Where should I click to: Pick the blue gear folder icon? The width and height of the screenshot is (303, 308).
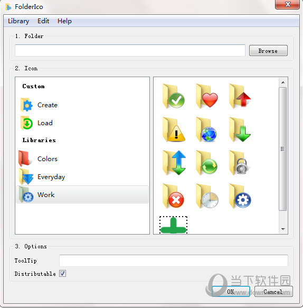[240, 196]
